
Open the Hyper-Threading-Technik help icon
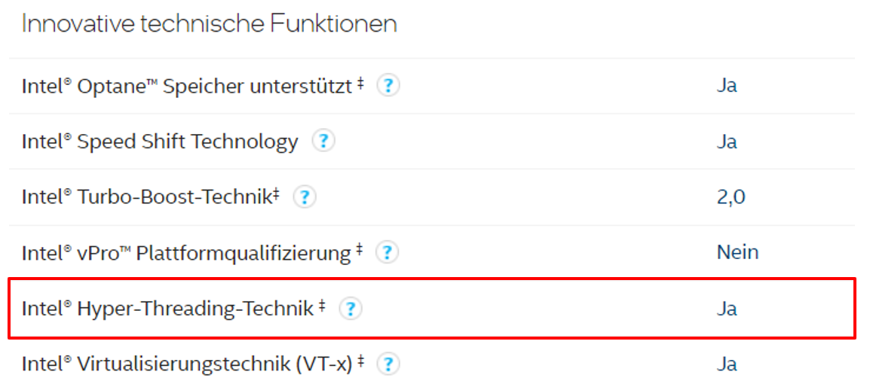[x=351, y=309]
